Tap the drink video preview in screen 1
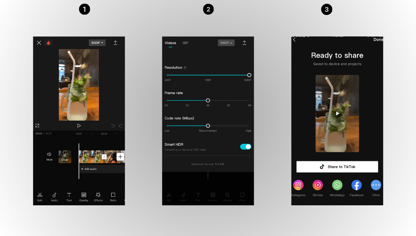 click(79, 85)
